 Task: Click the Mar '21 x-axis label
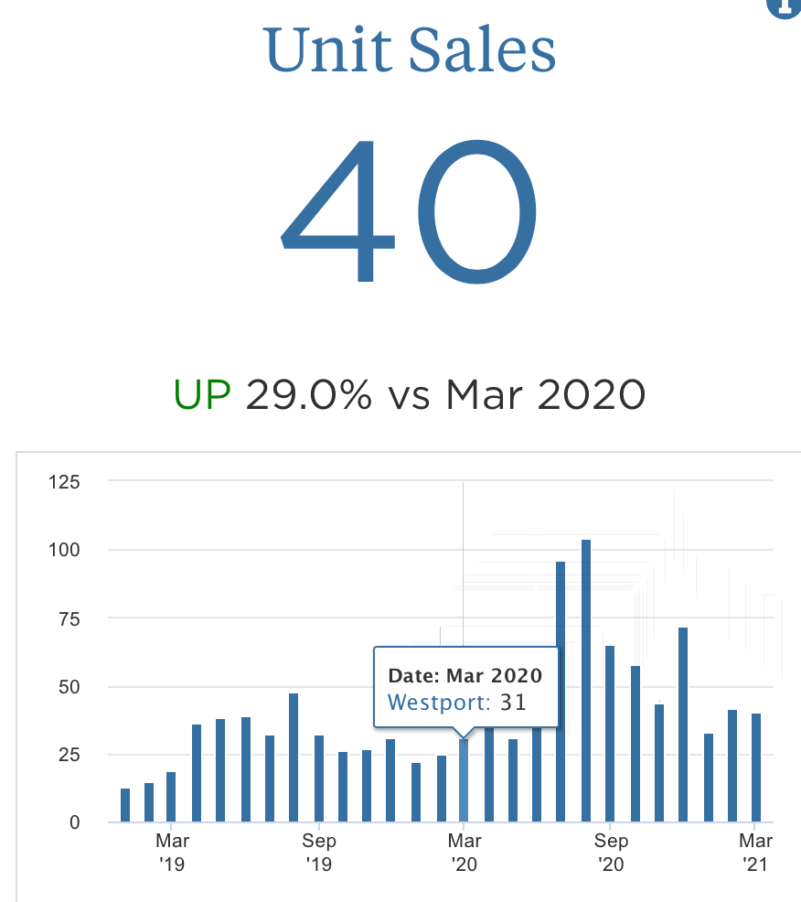(756, 852)
